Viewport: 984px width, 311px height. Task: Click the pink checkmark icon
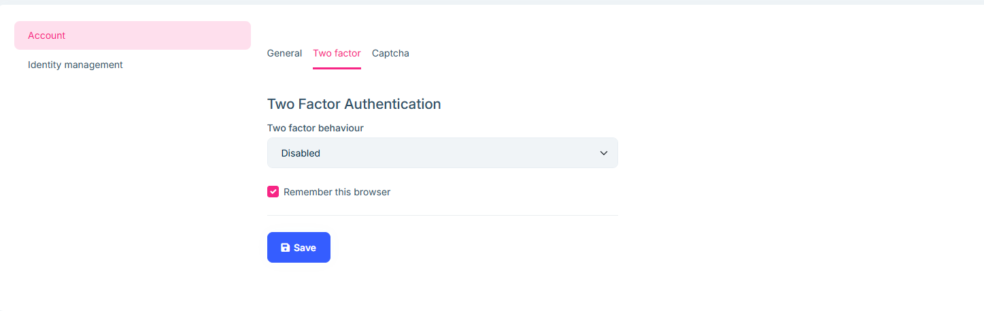click(273, 192)
